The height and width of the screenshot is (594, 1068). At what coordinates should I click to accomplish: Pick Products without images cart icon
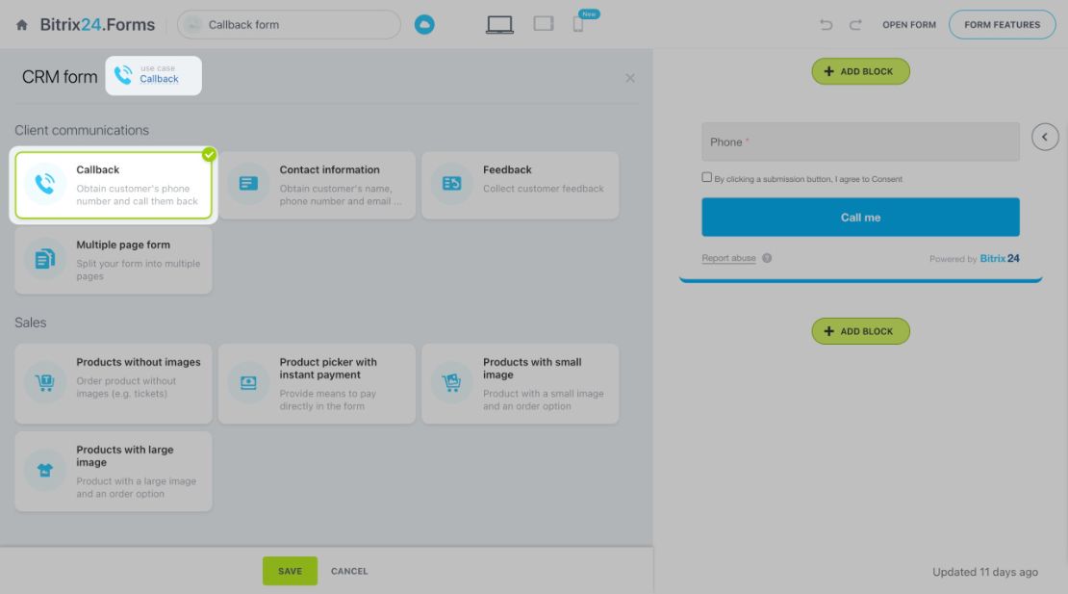point(45,382)
